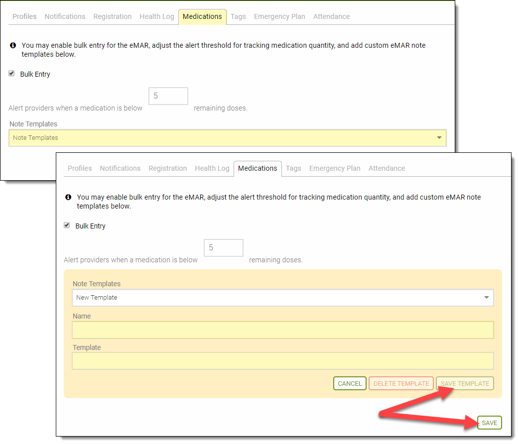
Task: Focus the Template text field
Action: [x=282, y=361]
